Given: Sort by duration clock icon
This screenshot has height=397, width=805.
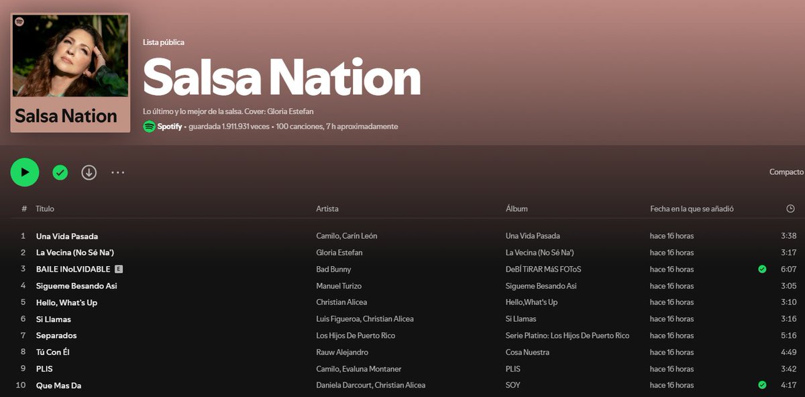Looking at the screenshot, I should click(790, 209).
